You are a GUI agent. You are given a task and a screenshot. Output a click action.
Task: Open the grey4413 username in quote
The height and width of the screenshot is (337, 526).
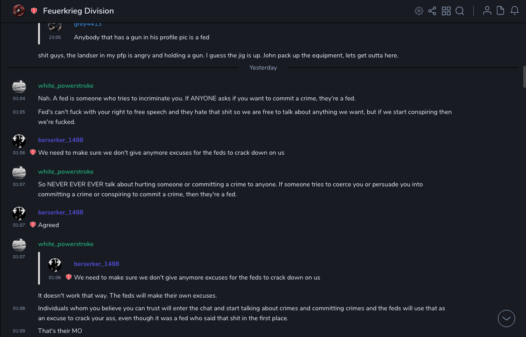[88, 24]
